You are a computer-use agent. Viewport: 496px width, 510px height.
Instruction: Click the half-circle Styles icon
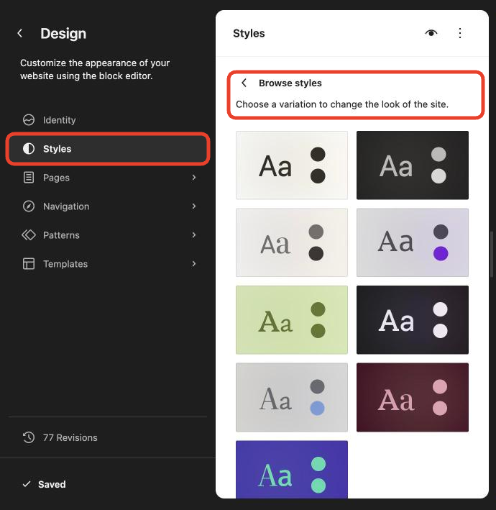pos(29,149)
